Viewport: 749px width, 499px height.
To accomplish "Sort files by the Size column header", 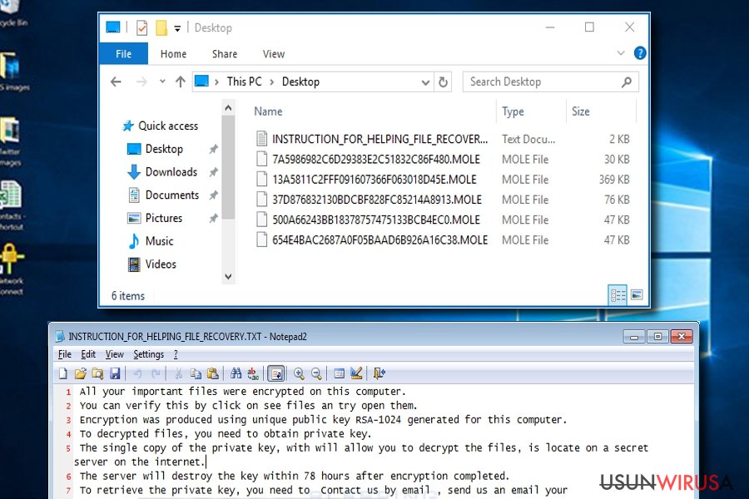I will (x=580, y=111).
